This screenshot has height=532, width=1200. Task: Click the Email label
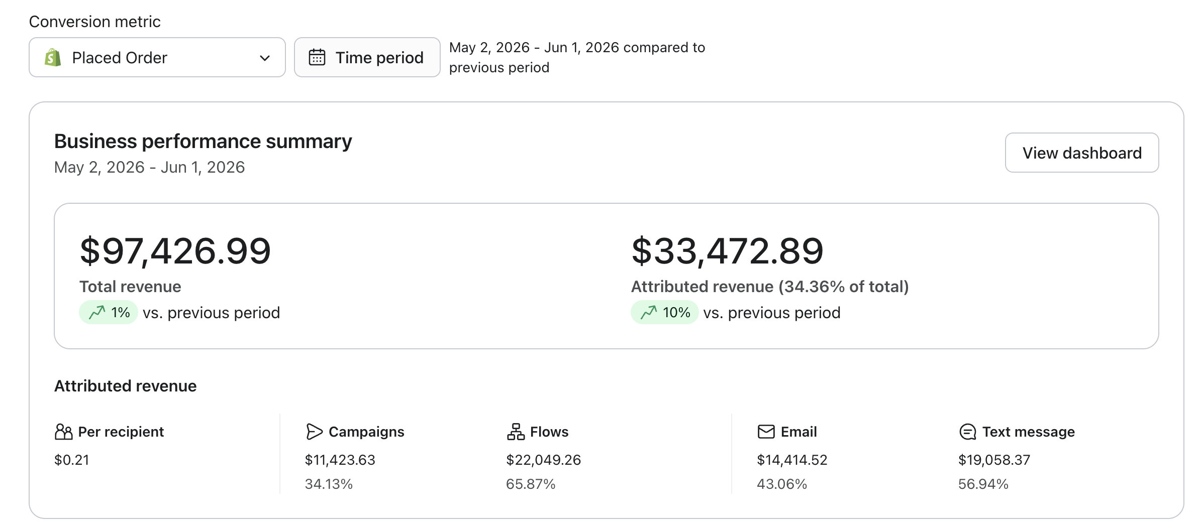click(799, 432)
